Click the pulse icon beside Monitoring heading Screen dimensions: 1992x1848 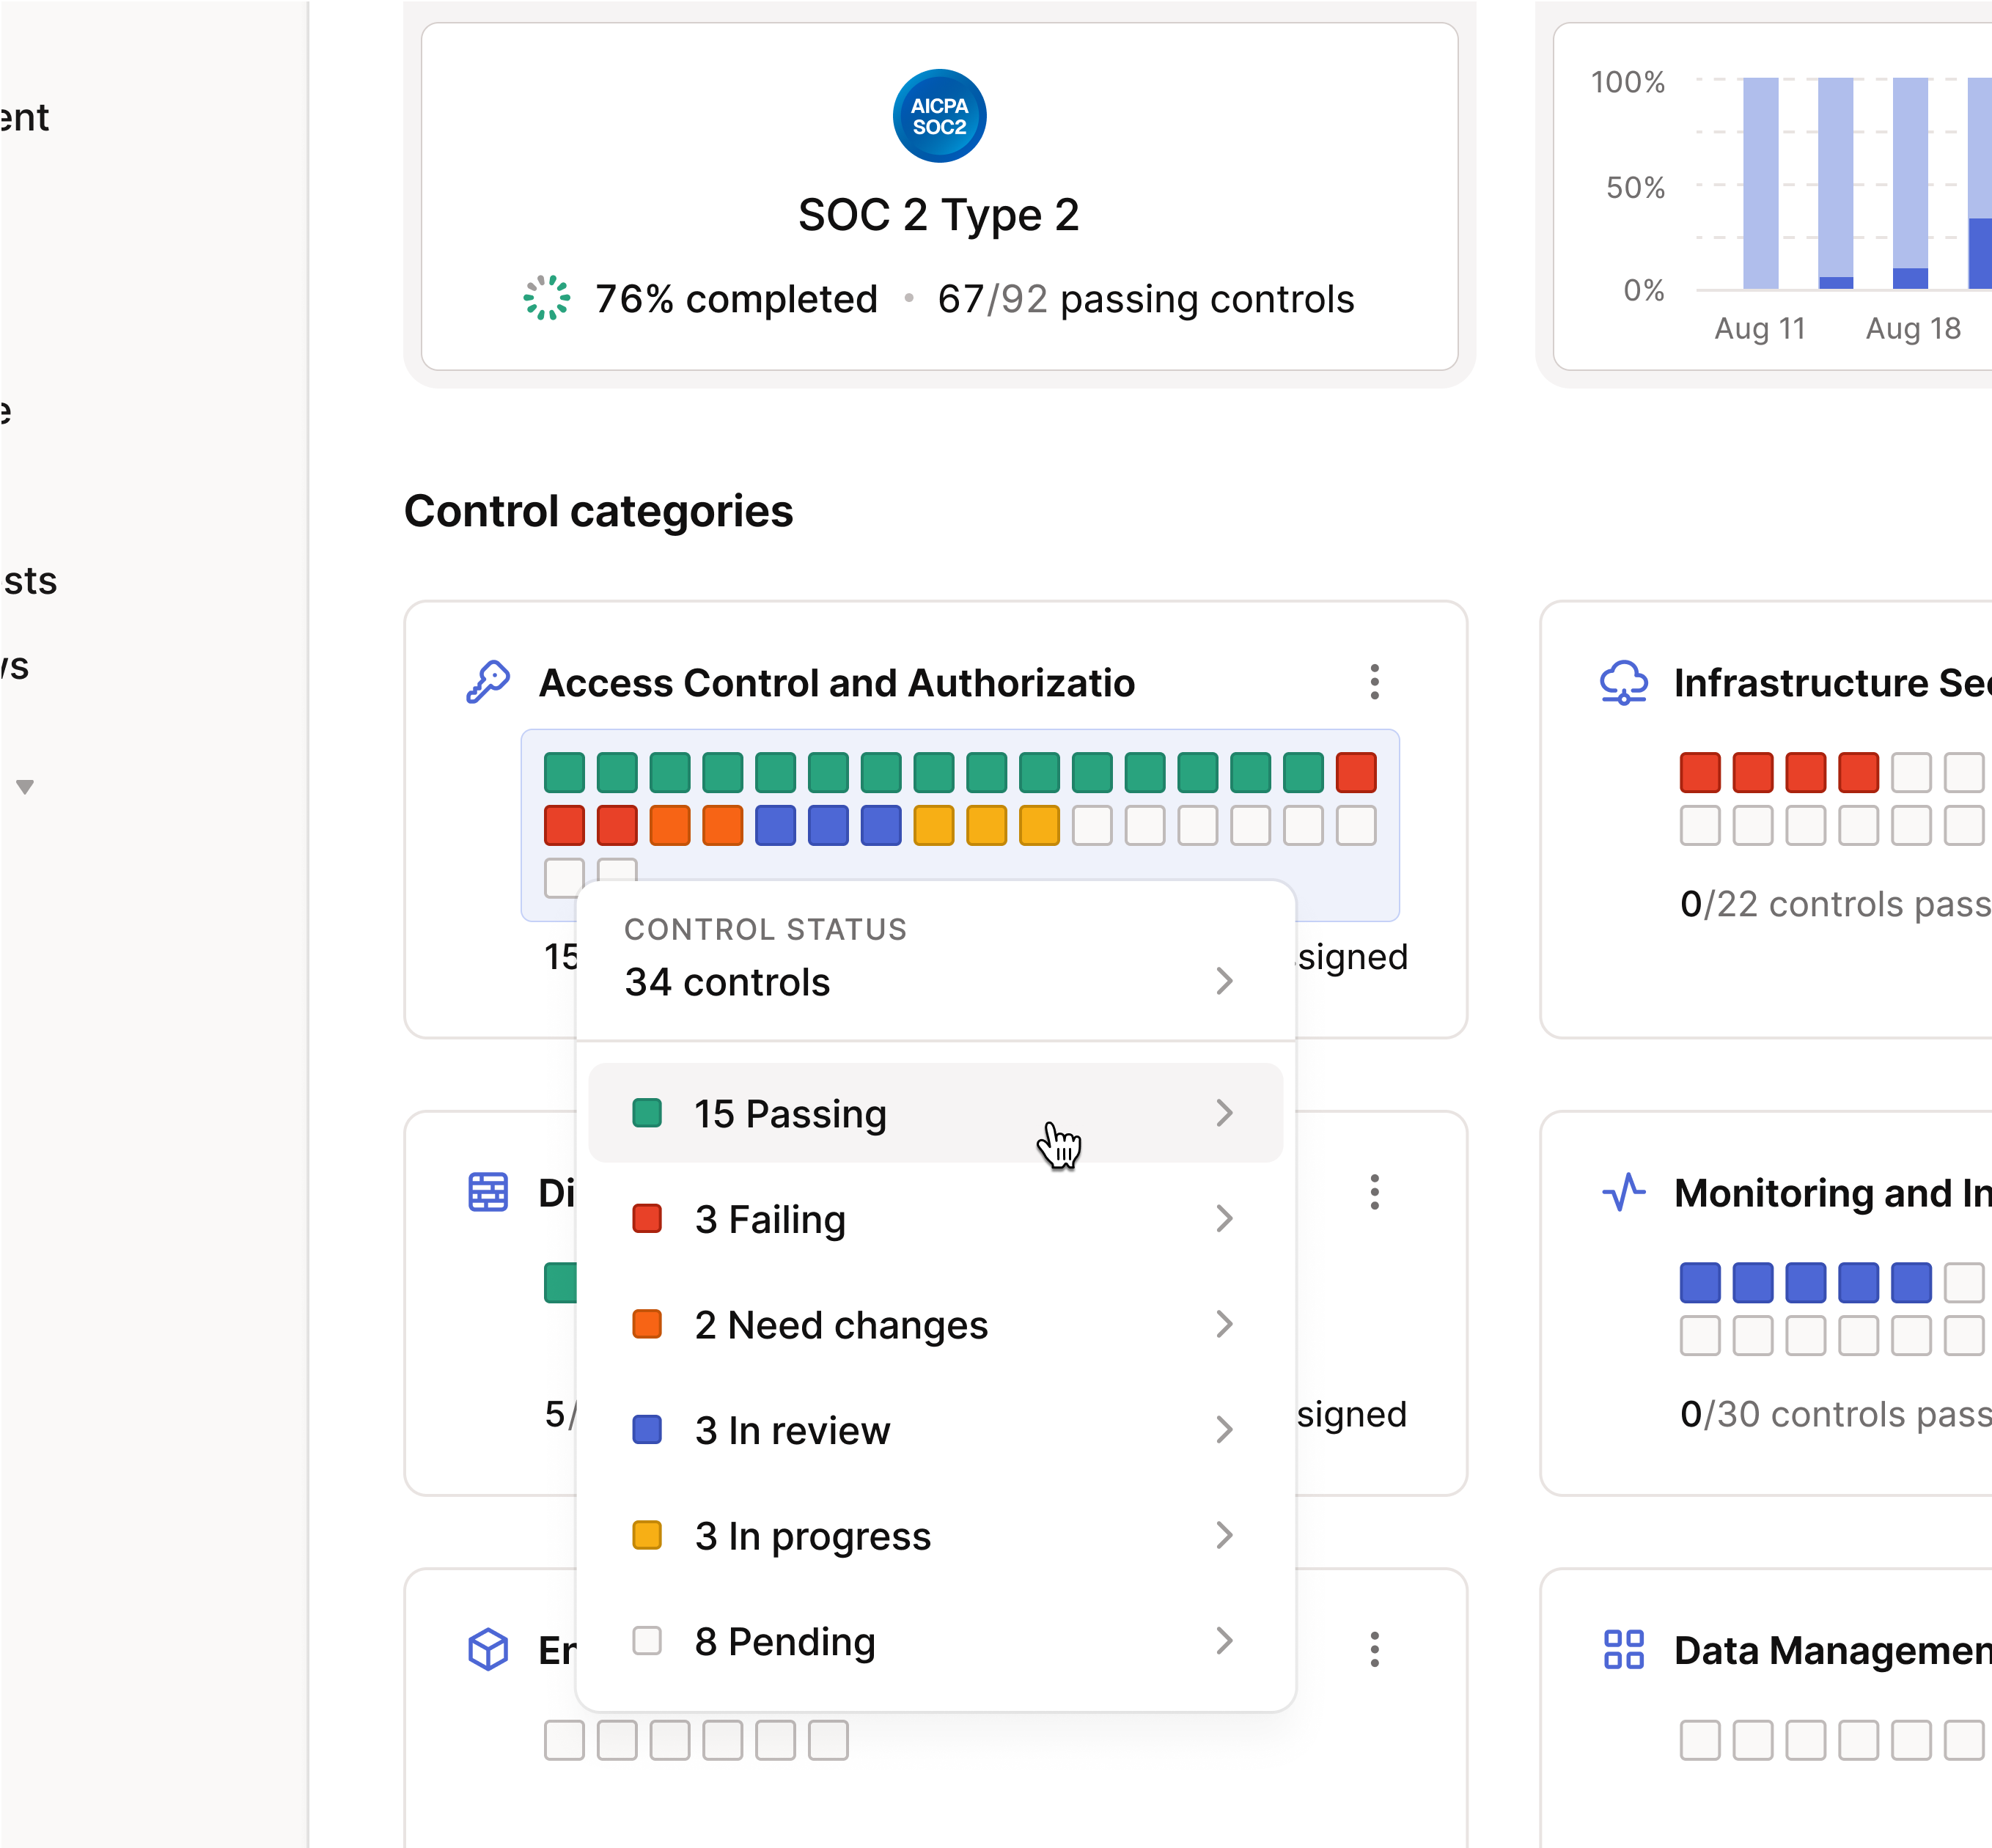(x=1624, y=1192)
